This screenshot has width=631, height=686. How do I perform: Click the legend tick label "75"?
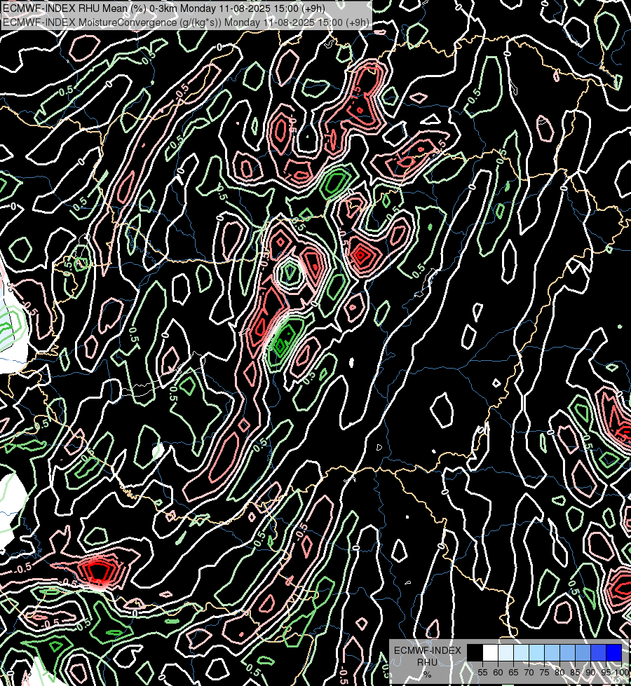(544, 673)
